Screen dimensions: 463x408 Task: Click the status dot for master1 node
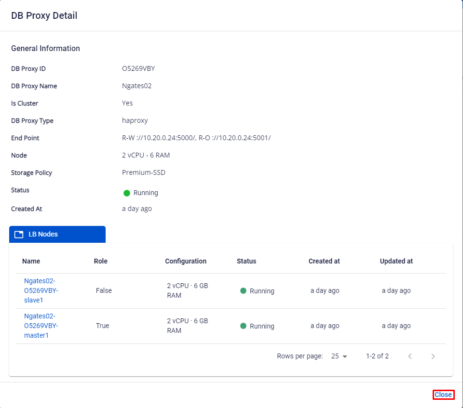244,326
